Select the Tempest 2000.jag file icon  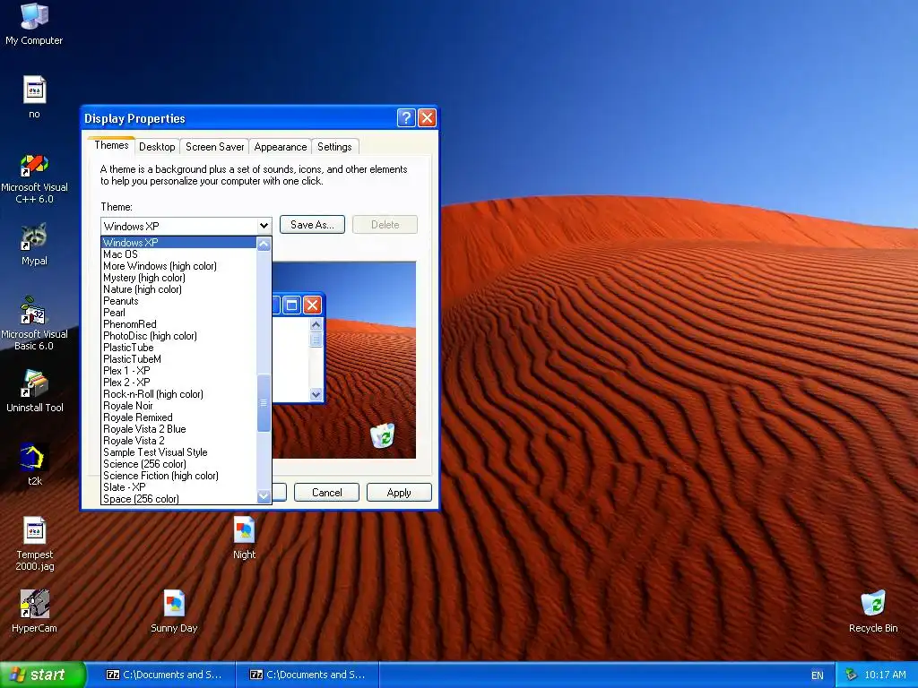(x=35, y=544)
